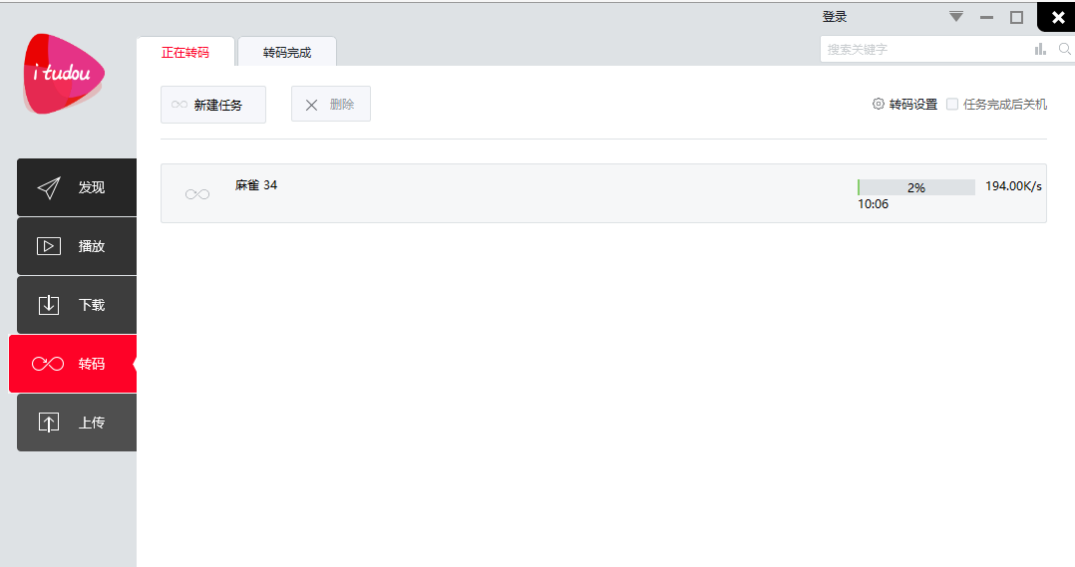Viewport: 1075px width, 567px height.
Task: Expand the title bar dropdown triangle menu
Action: pos(956,16)
